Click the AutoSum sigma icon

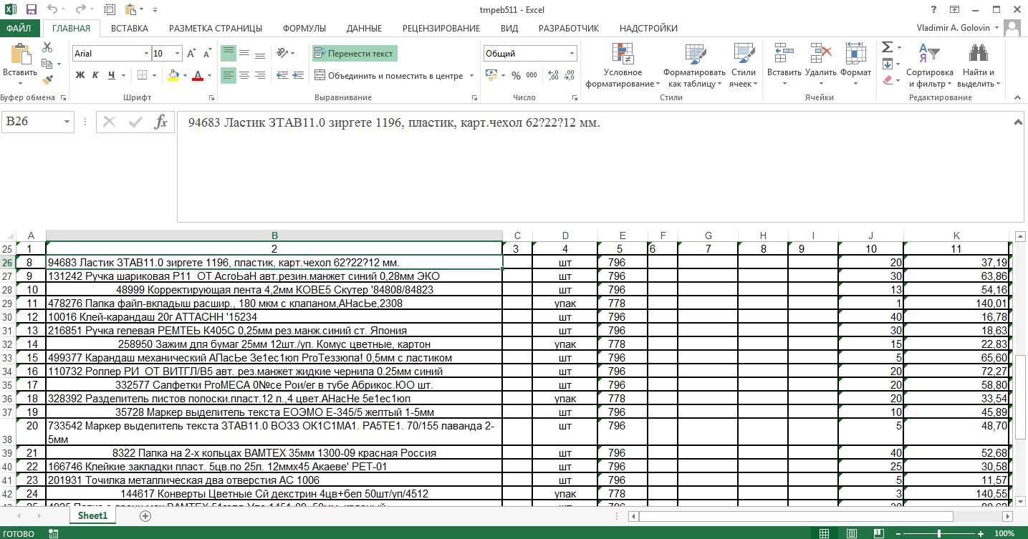tap(887, 47)
